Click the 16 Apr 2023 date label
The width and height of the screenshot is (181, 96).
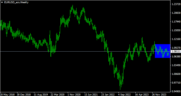click(142, 94)
